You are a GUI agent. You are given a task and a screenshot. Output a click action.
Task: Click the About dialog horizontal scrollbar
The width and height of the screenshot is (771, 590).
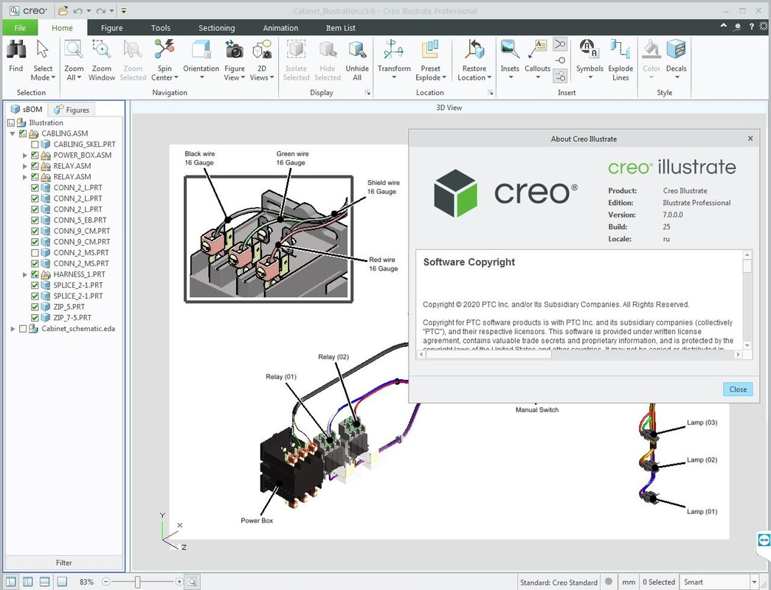pyautogui.click(x=579, y=355)
